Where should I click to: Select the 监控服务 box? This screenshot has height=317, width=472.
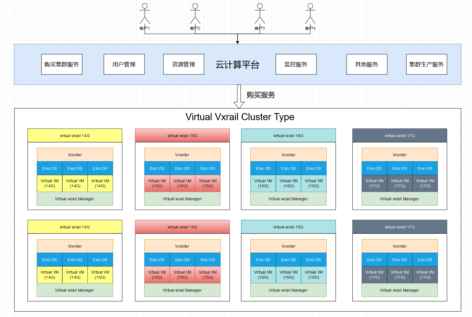click(x=296, y=64)
